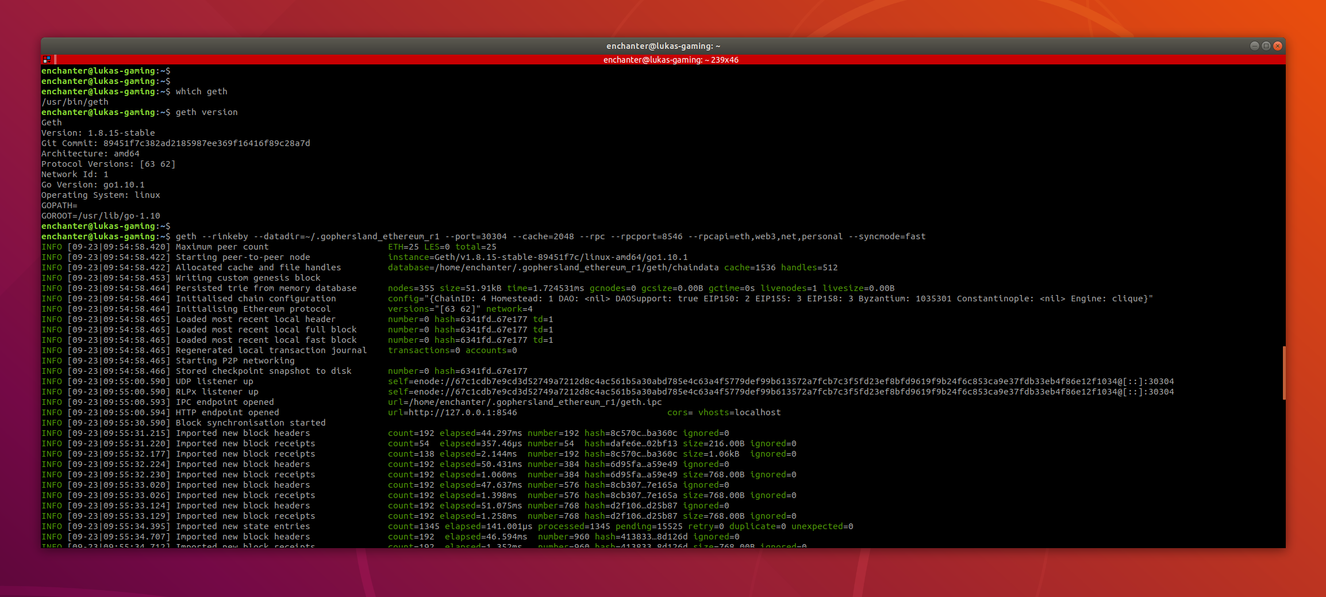Viewport: 1326px width, 597px height.
Task: Click 'Stored checkpoint snapshot to disk' message
Action: [x=264, y=371]
